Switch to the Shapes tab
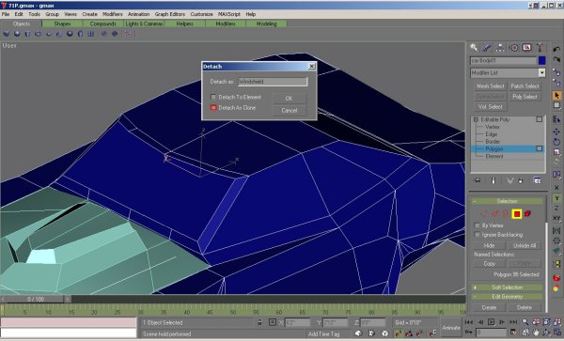The image size is (564, 341). point(62,23)
